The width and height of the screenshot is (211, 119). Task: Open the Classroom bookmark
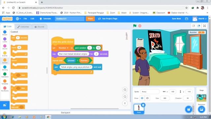click(x=159, y=13)
